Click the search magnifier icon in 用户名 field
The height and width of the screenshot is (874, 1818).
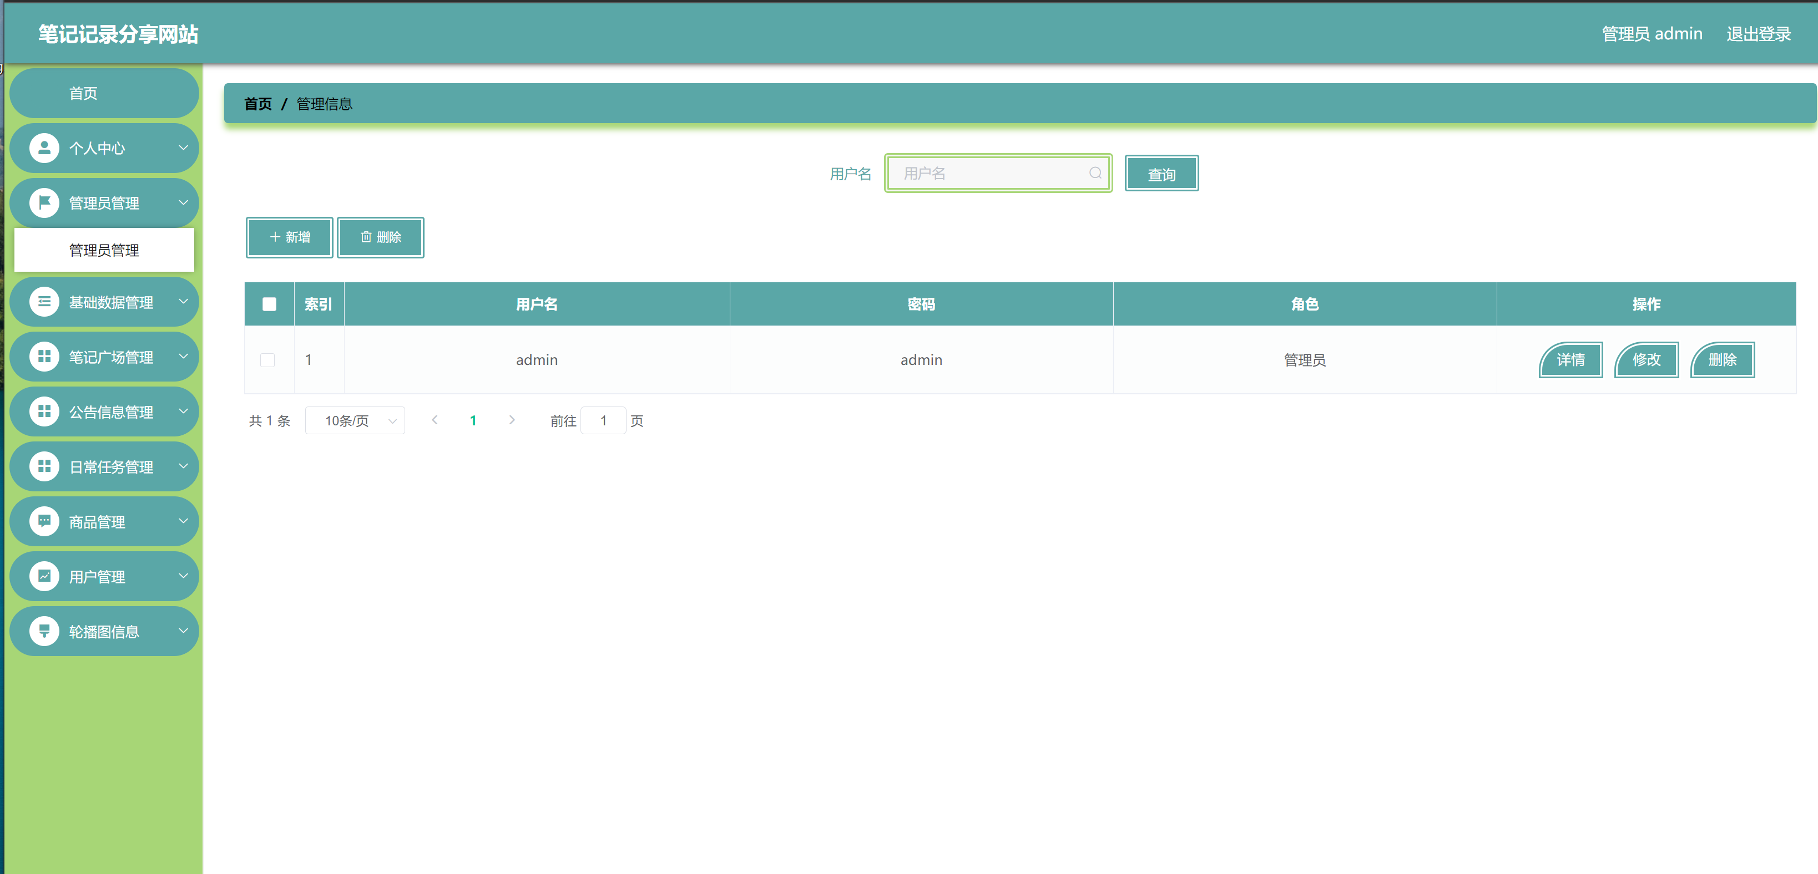[x=1094, y=173]
